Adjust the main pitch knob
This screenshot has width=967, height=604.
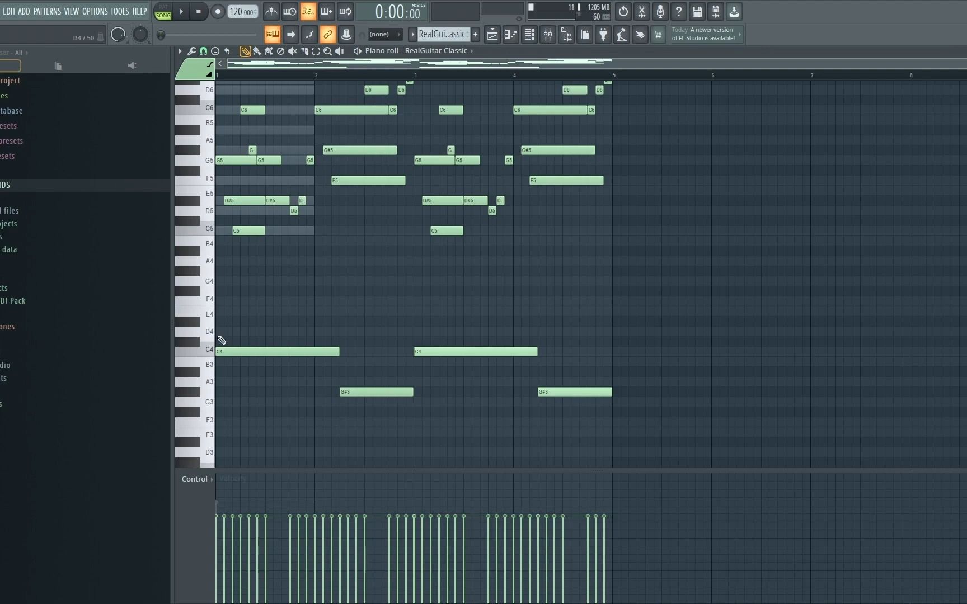point(140,35)
